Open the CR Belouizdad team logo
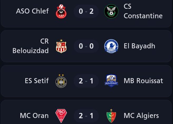 tap(61, 46)
